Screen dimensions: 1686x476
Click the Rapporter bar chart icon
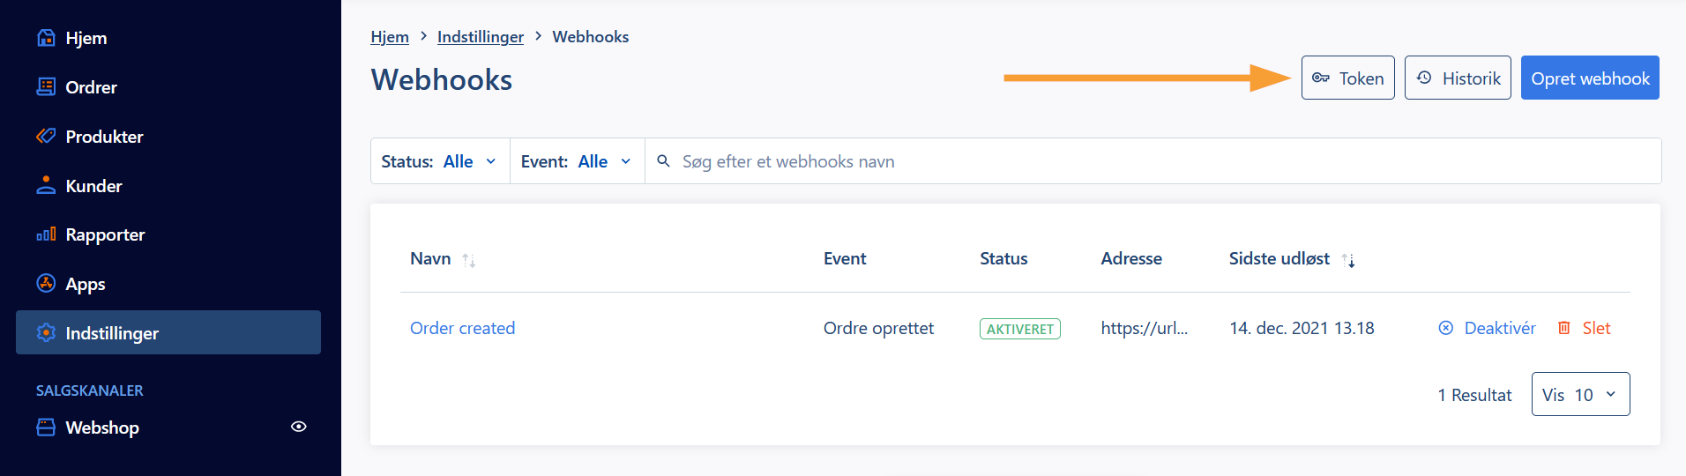tap(46, 234)
